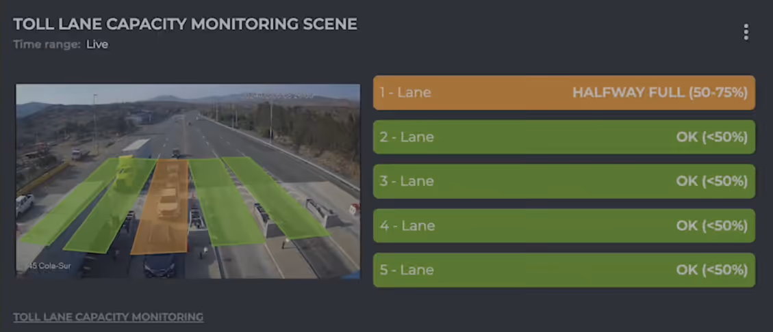Click the 'HALFWAY FULL (50-75%)' status text

(660, 92)
